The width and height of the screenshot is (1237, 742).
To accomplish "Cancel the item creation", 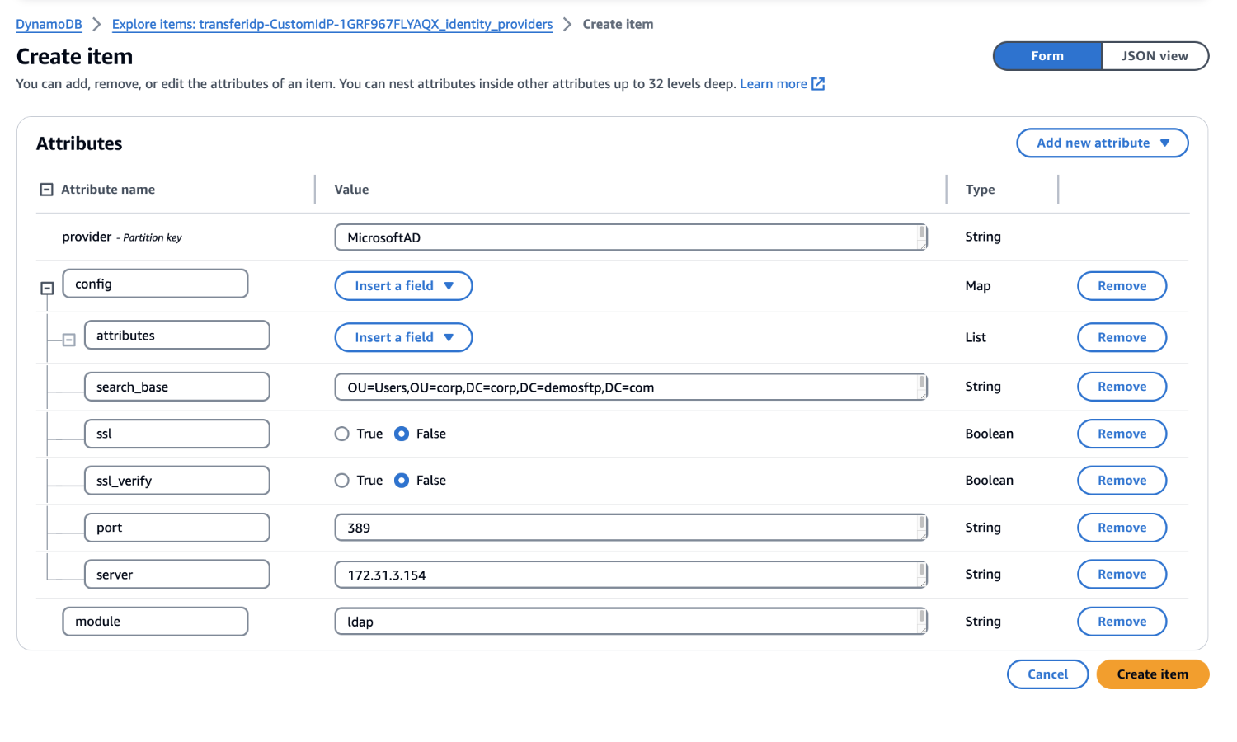I will [1047, 674].
